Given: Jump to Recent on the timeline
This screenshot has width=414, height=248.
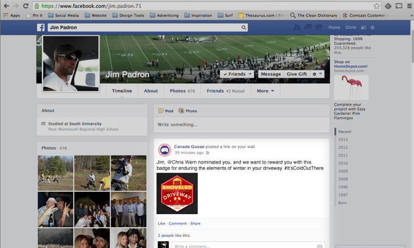Looking at the screenshot, I should (345, 131).
